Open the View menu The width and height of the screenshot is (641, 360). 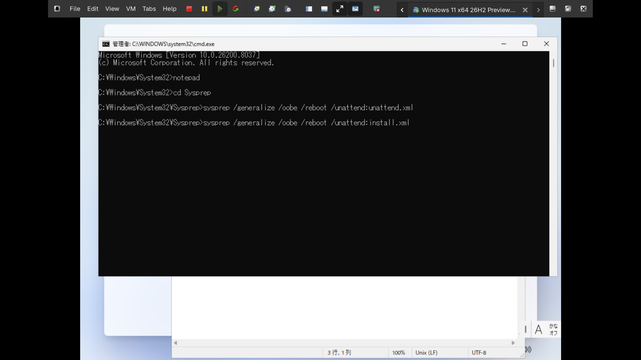click(112, 9)
